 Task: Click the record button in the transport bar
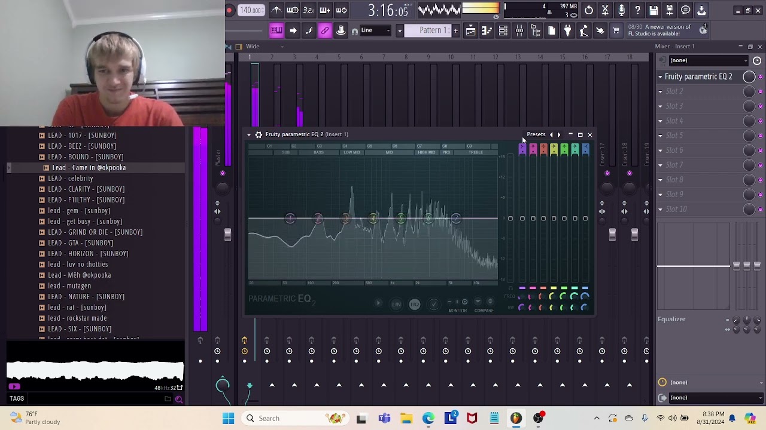(229, 10)
